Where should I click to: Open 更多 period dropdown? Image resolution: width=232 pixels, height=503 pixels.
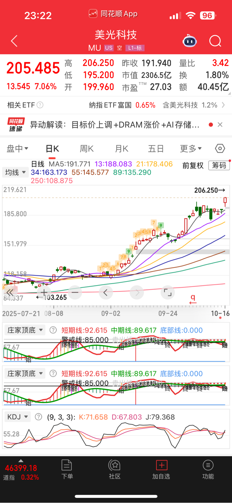pos(191,149)
